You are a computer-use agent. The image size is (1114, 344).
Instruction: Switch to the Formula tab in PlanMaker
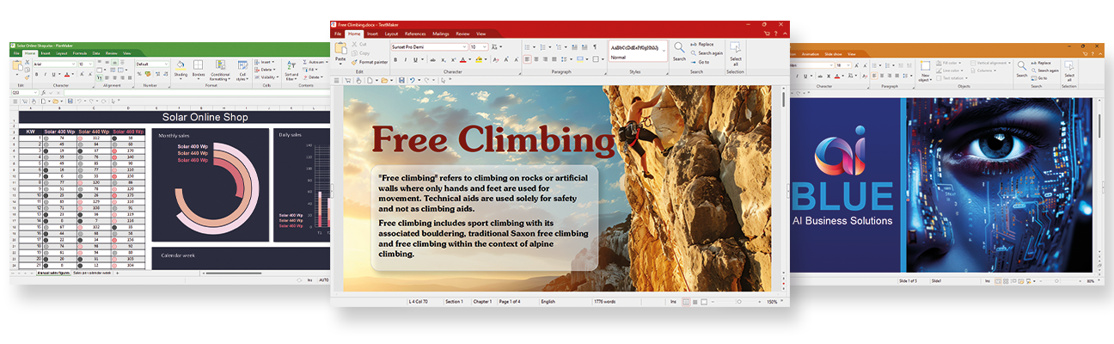coord(80,53)
